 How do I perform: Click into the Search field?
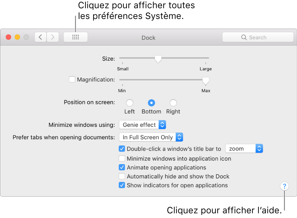tap(258, 37)
